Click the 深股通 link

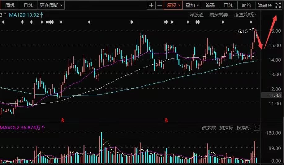coord(196,14)
